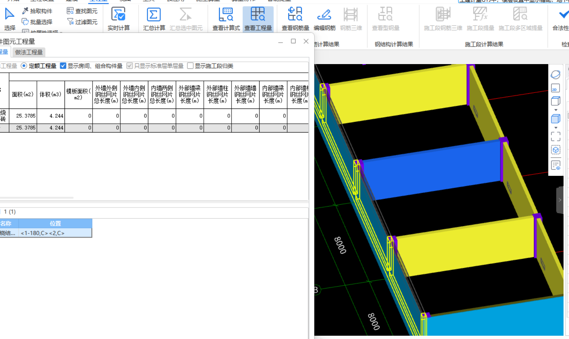Click the 查找图元 find element button

pyautogui.click(x=82, y=11)
